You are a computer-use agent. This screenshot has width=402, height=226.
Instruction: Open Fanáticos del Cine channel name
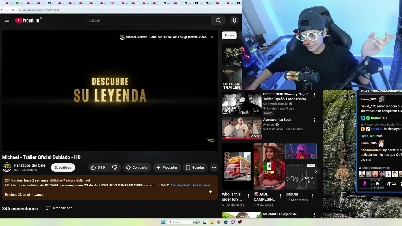tap(30, 165)
